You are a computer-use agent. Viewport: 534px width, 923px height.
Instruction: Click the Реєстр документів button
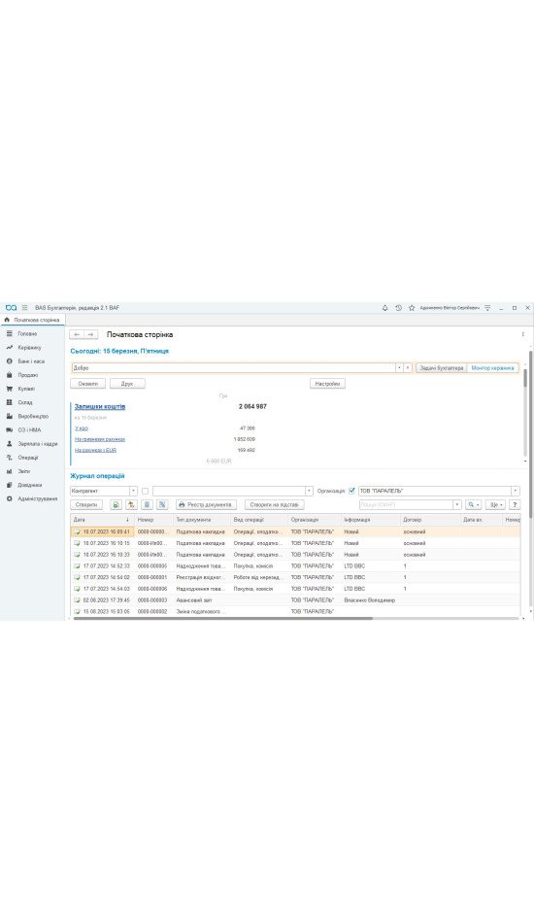(x=206, y=505)
